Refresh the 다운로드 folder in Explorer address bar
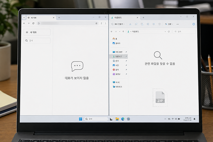The height and width of the screenshot is (142, 213). tap(169, 32)
